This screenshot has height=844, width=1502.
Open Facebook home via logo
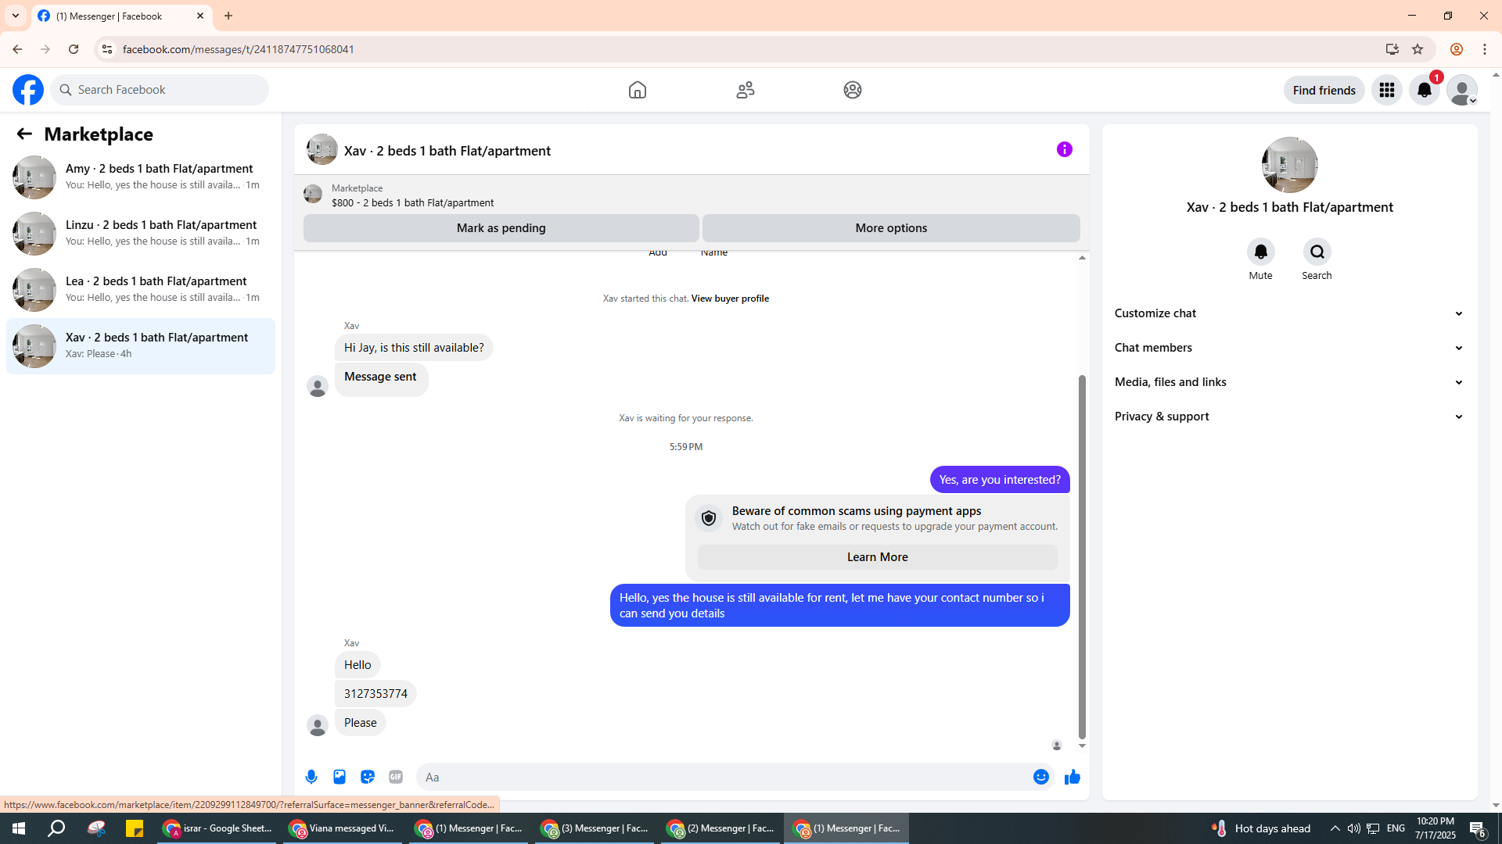pos(28,90)
